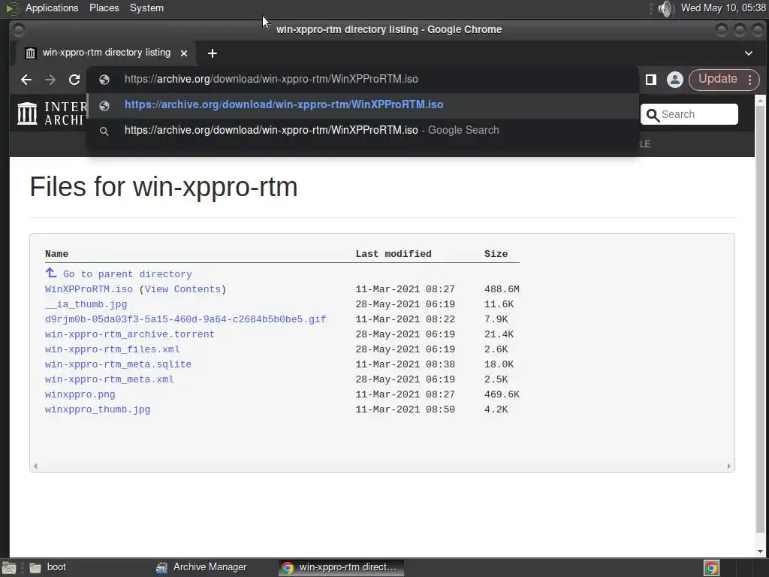
Task: Click the forward navigation arrow
Action: tap(50, 80)
